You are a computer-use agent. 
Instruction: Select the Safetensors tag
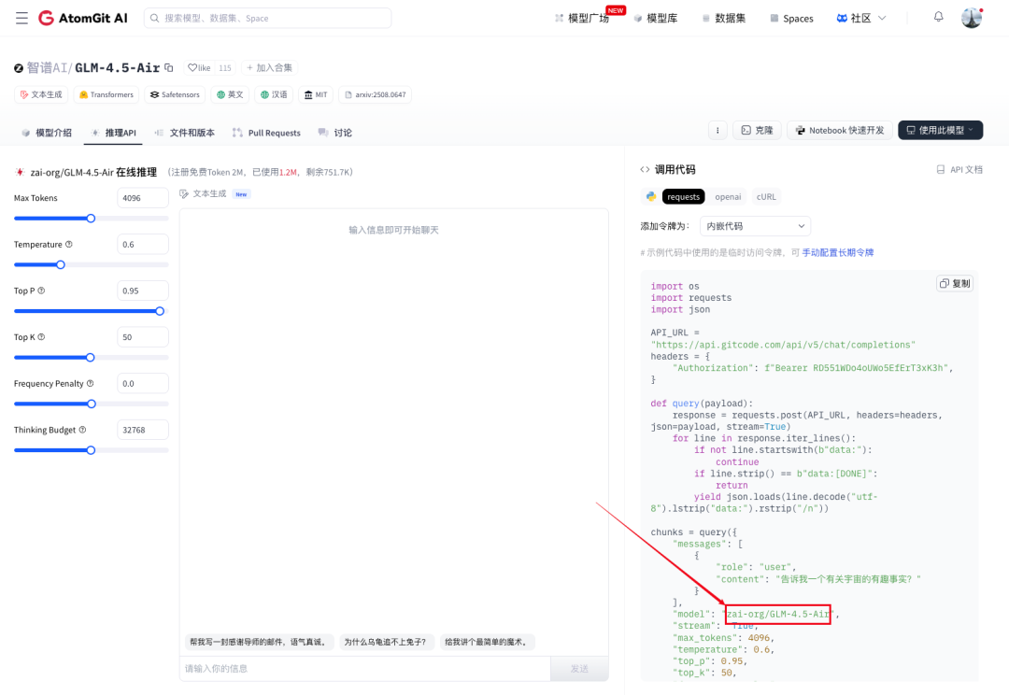175,94
